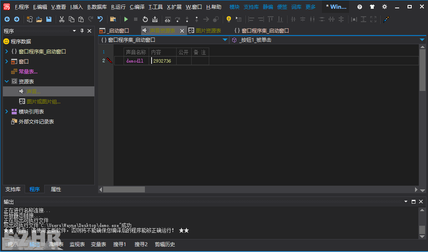Viewport: 428px width, 252px height.
Task: Collapse the 资源表 tree node
Action: (7, 81)
